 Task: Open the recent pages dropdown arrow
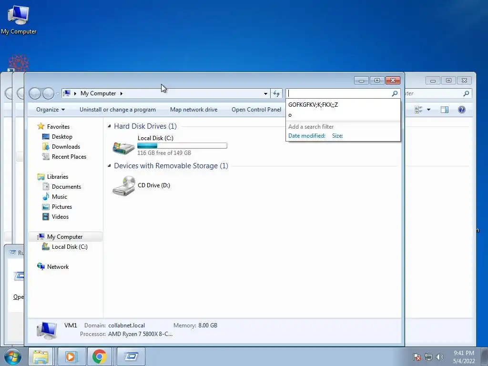pos(58,93)
